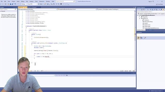Click the comment out lines toolbar icon
The width and height of the screenshot is (165, 92).
pos(56,4)
